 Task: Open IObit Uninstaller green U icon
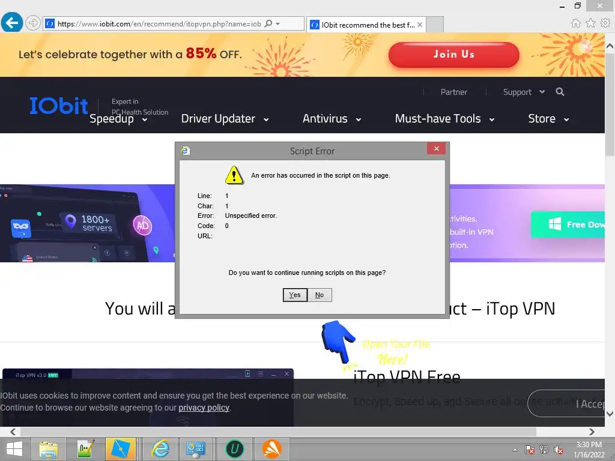point(235,449)
